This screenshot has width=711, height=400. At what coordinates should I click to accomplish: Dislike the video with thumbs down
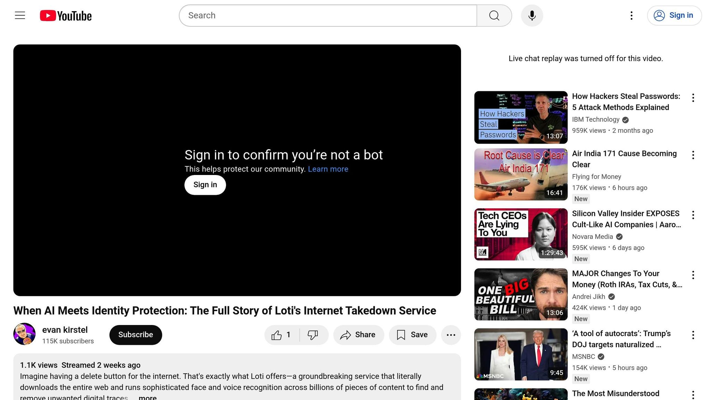(x=313, y=335)
